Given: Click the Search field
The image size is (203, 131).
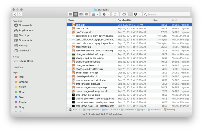Looking at the screenshot, I should 167,14.
